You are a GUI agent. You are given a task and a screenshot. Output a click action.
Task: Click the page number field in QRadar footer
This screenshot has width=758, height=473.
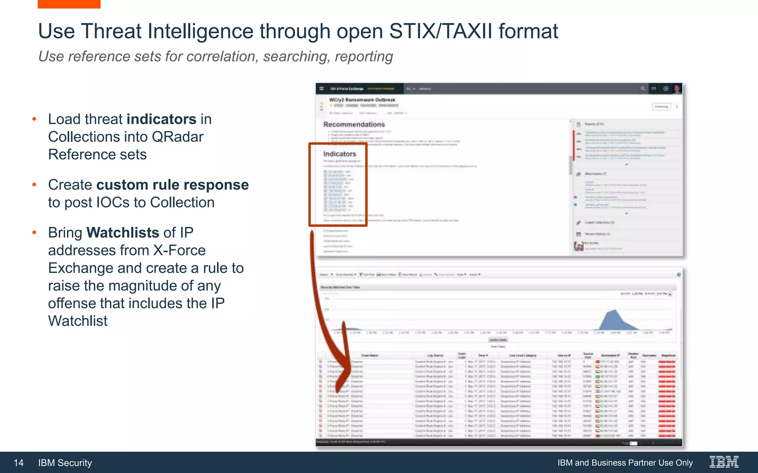[634, 443]
